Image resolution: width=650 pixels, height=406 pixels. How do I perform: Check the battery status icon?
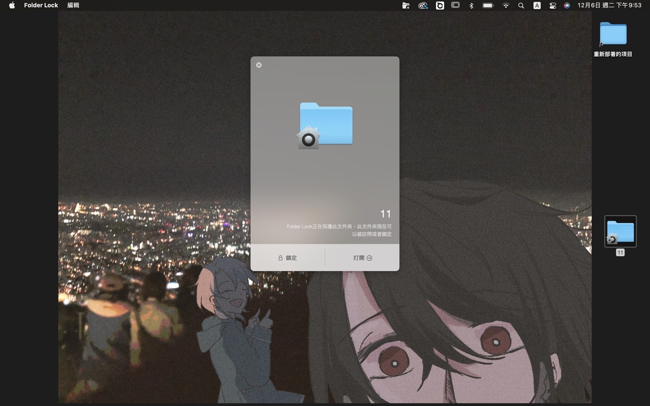[x=488, y=5]
